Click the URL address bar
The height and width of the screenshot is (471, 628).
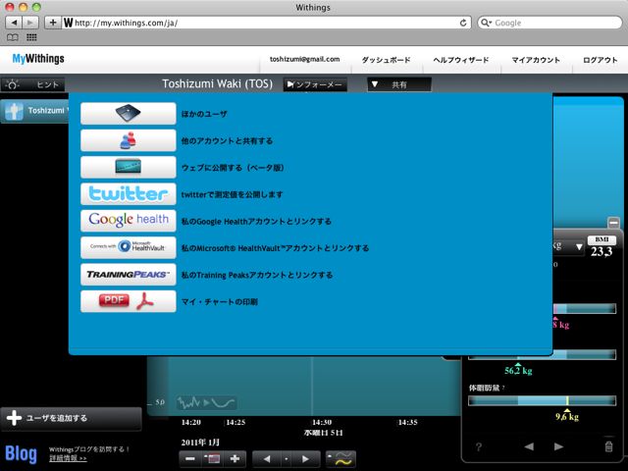tap(266, 23)
